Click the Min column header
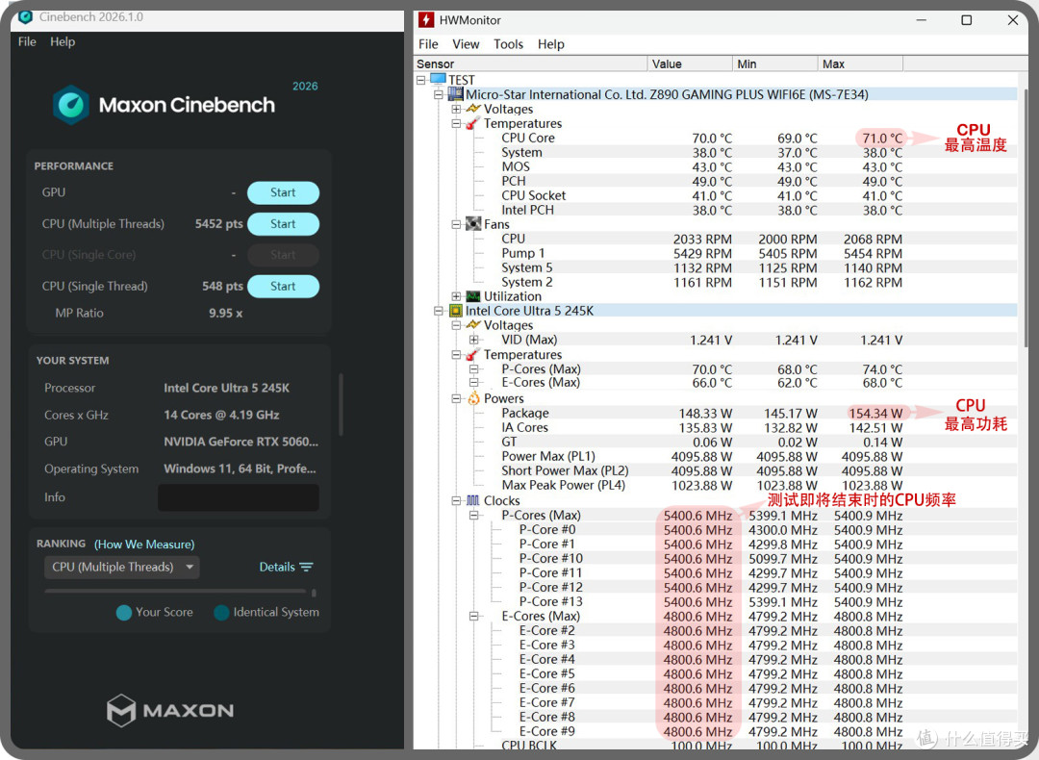This screenshot has width=1039, height=760. coord(775,63)
